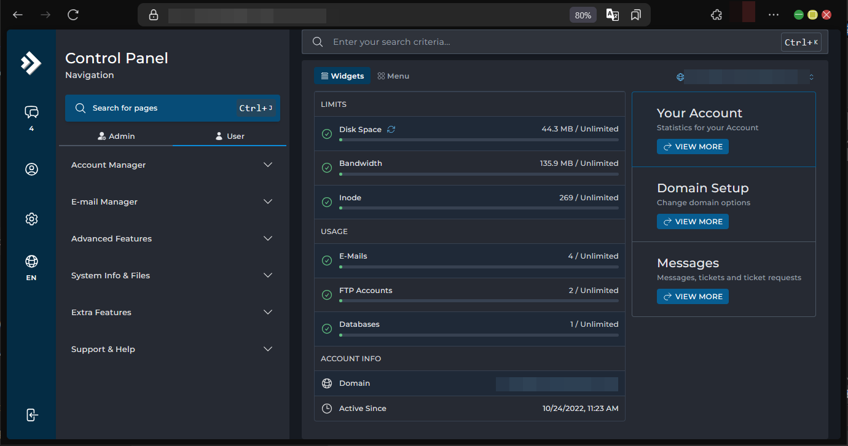Click the Active Since date value
The image size is (848, 446).
coord(580,409)
